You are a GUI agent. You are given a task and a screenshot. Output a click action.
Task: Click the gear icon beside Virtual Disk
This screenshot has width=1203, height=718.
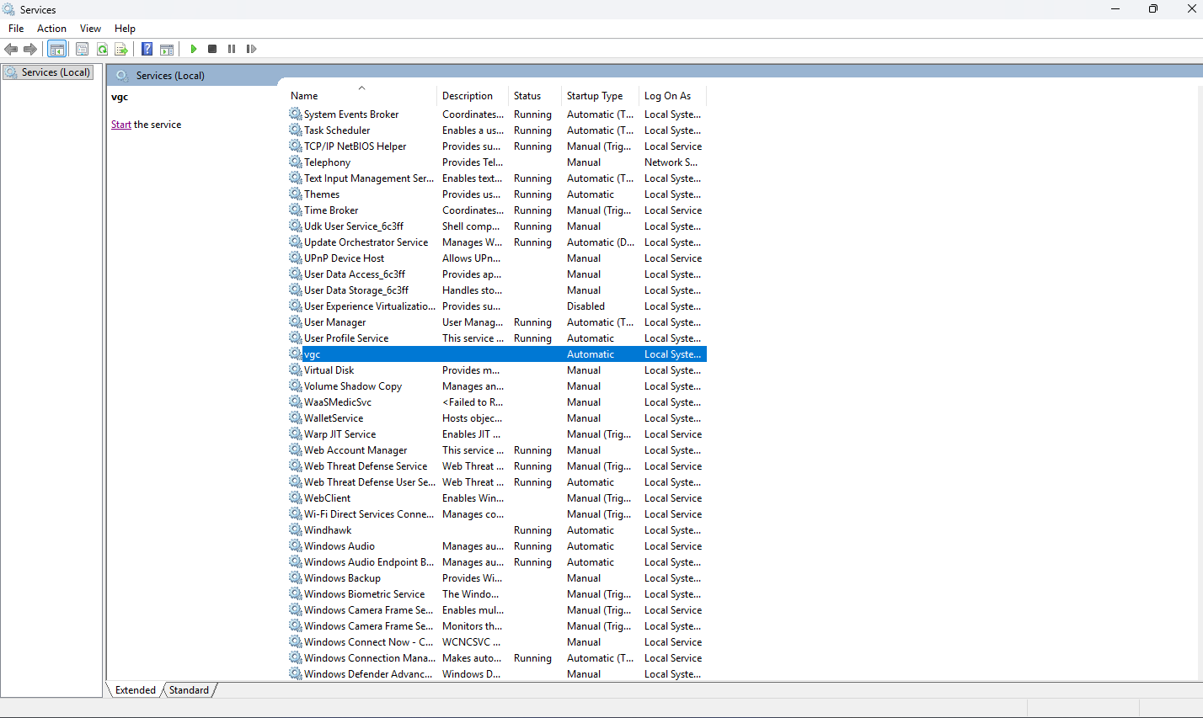pos(296,370)
